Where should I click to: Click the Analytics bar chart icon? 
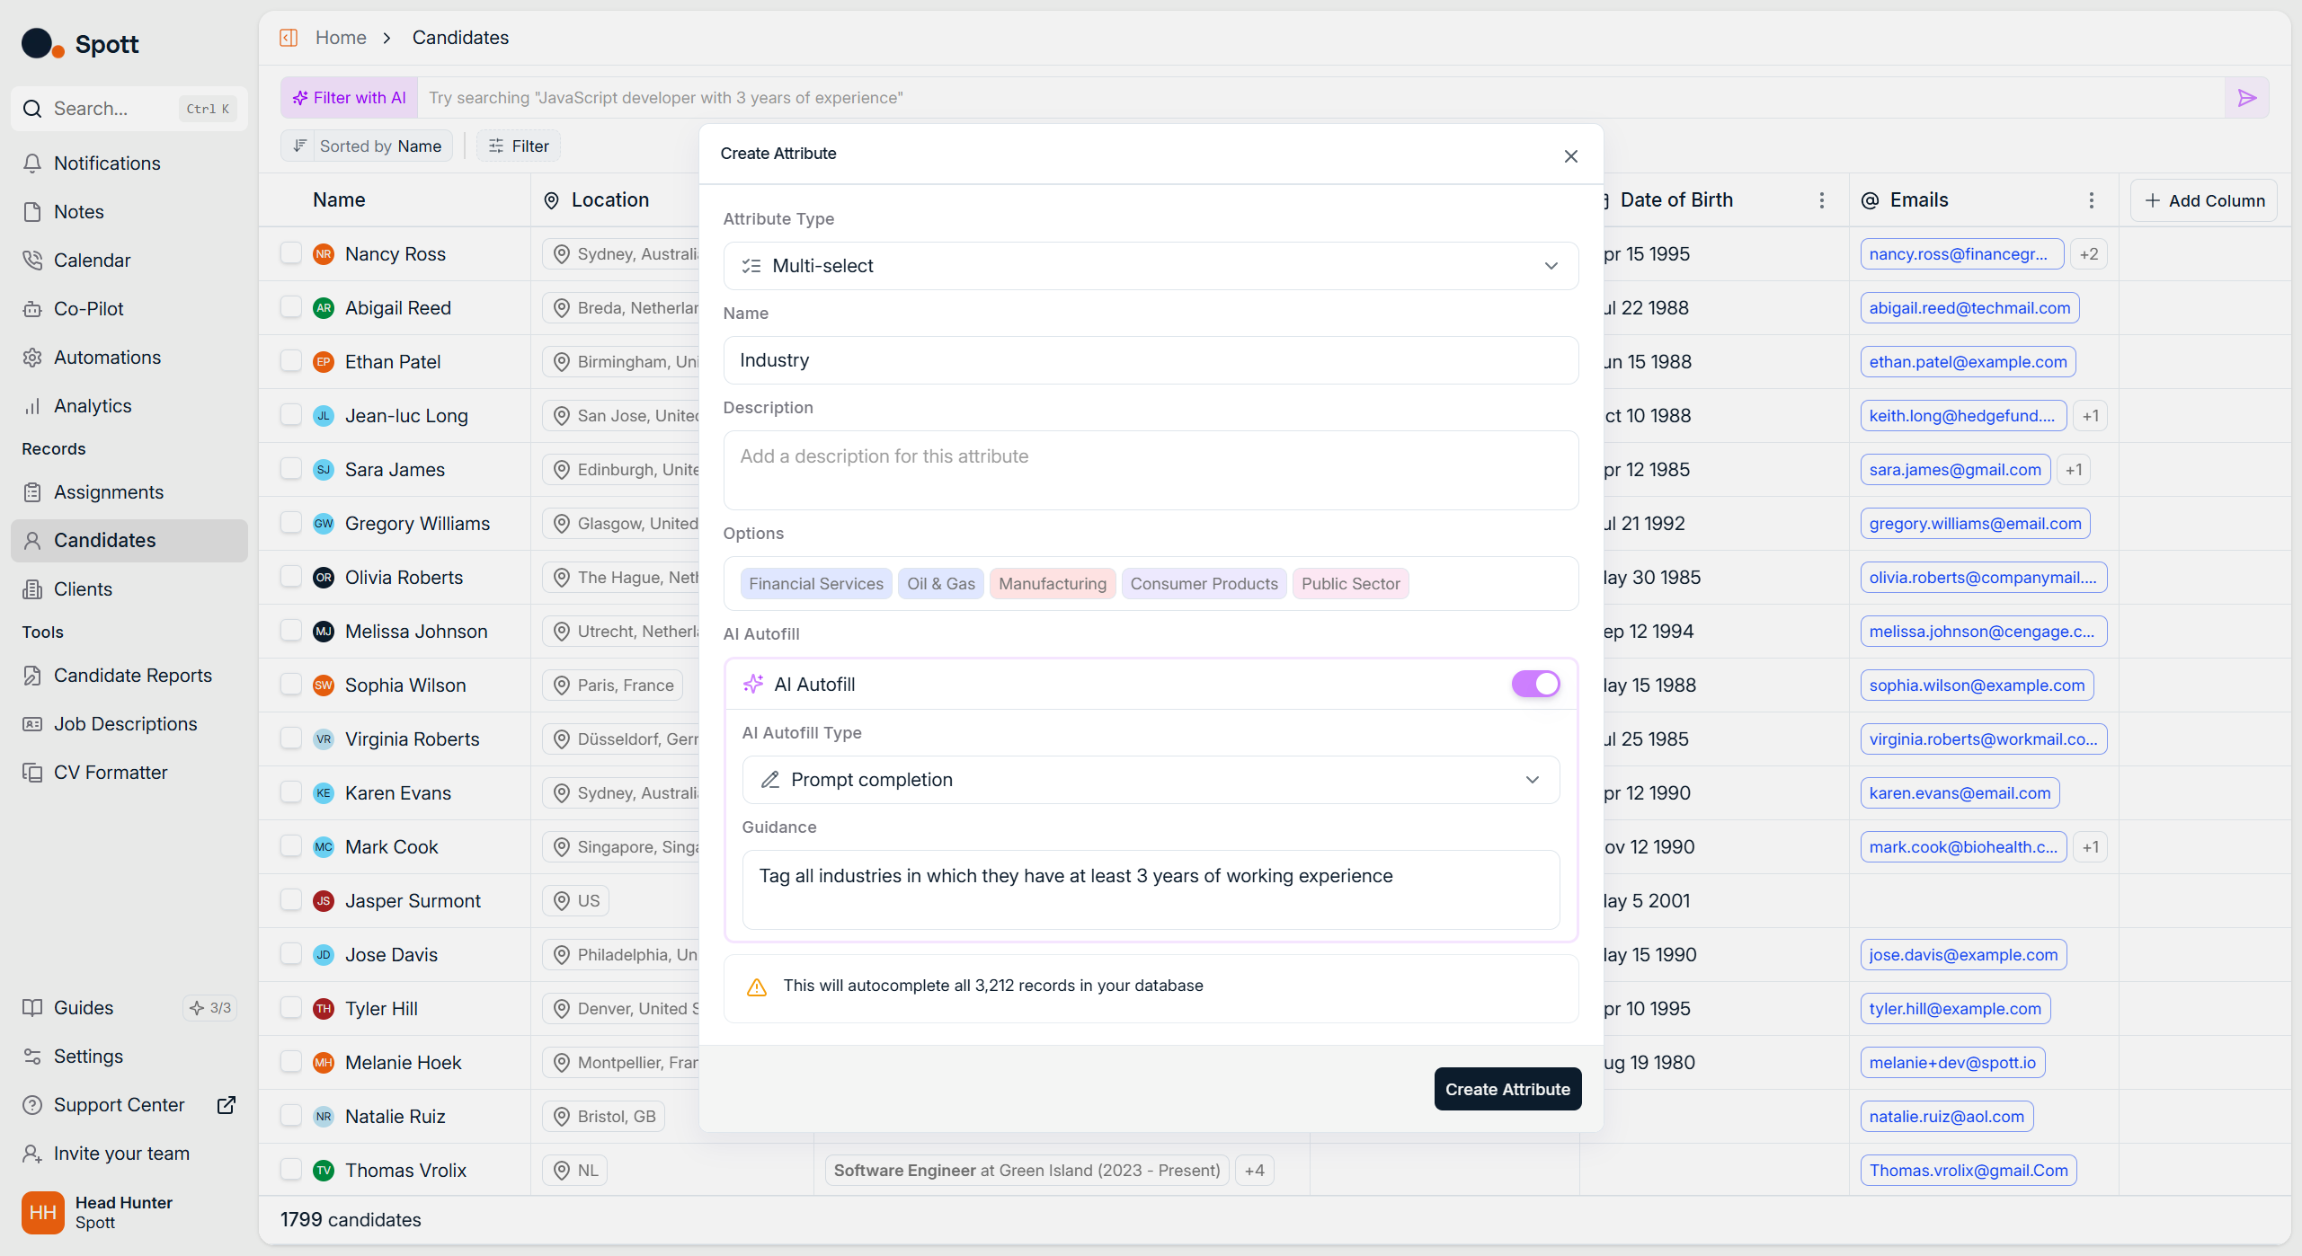pyautogui.click(x=32, y=406)
